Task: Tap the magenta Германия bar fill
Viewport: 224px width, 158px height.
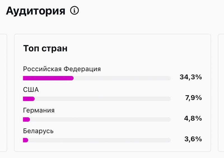Action: 26,119
